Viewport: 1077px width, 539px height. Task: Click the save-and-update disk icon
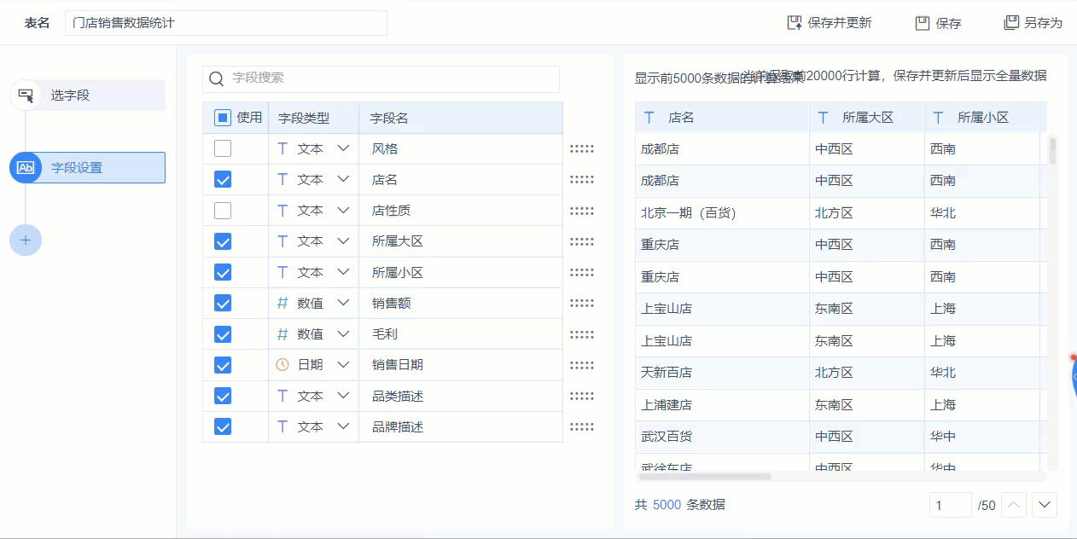point(795,23)
